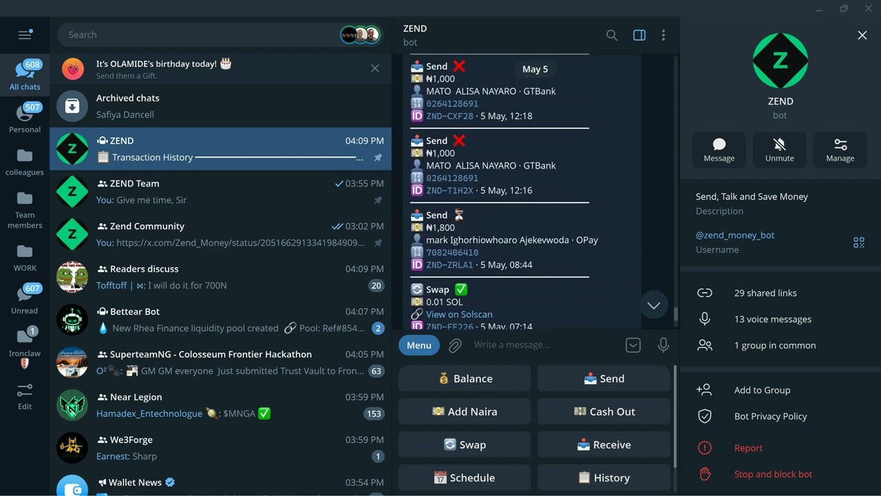Attach a file with the paperclip icon

click(455, 345)
